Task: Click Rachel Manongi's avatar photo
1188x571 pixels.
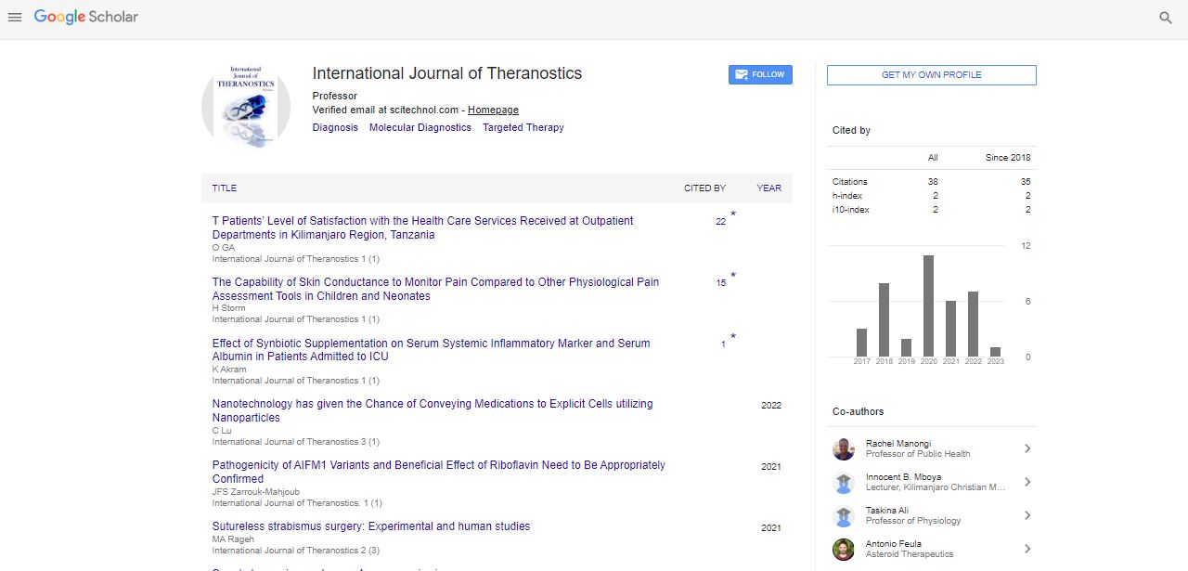Action: 844,449
